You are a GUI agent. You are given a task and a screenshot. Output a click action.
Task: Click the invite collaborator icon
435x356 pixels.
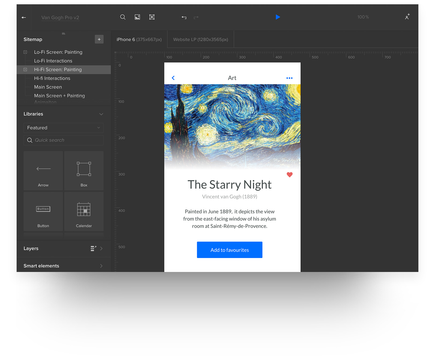click(x=407, y=17)
